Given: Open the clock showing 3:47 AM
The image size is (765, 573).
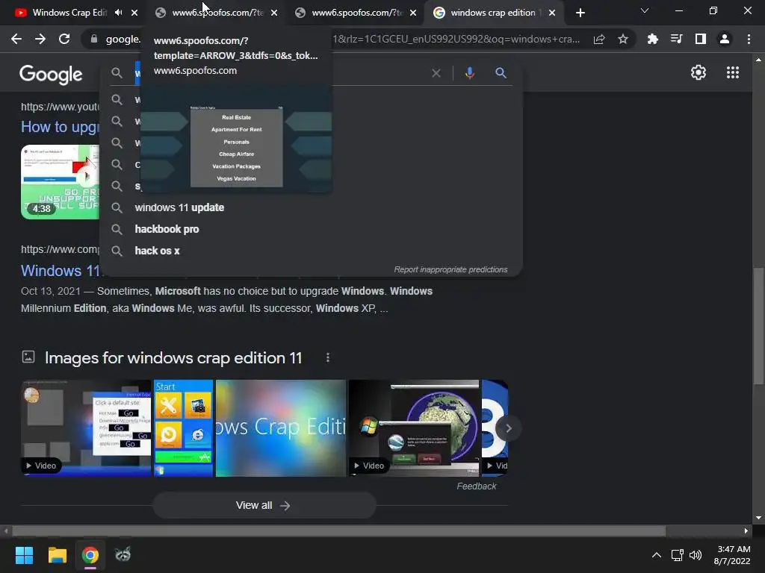Looking at the screenshot, I should click(x=734, y=555).
